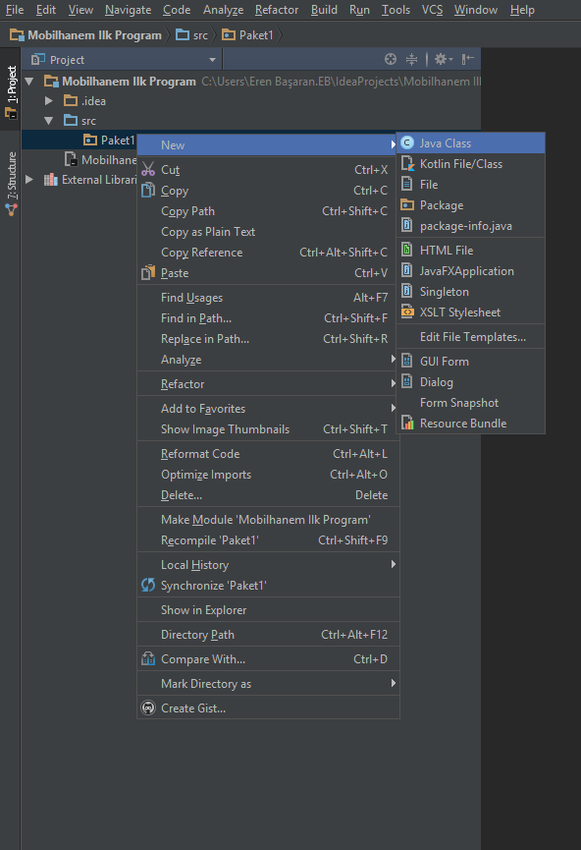
Task: Choose Replace in Path... entry
Action: tap(269, 338)
